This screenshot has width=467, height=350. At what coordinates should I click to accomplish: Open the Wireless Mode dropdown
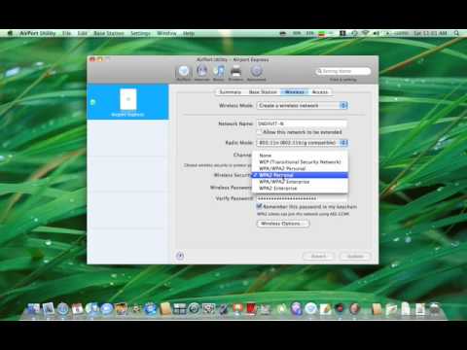(302, 106)
